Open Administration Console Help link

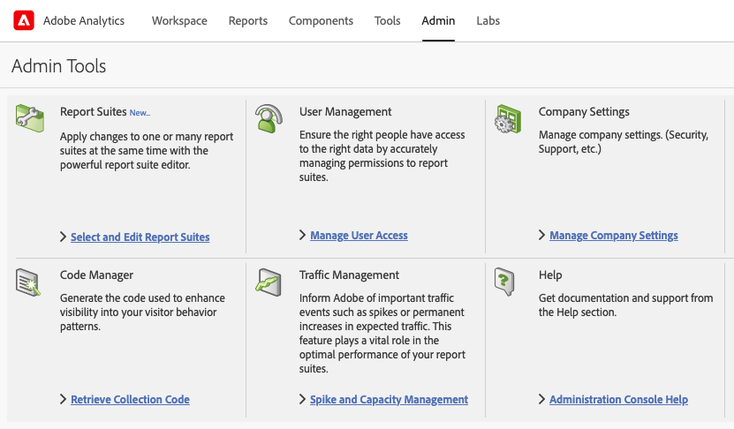(x=618, y=399)
